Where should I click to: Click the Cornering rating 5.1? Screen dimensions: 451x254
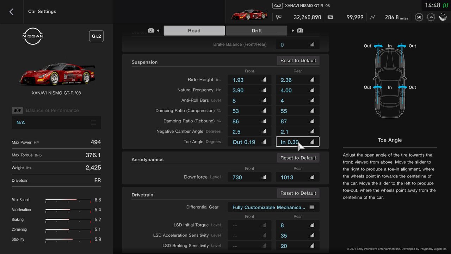[x=98, y=229]
